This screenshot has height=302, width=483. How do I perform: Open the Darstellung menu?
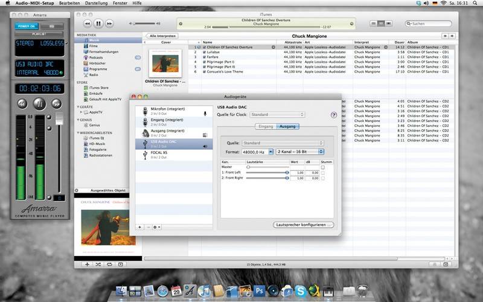(96, 3)
